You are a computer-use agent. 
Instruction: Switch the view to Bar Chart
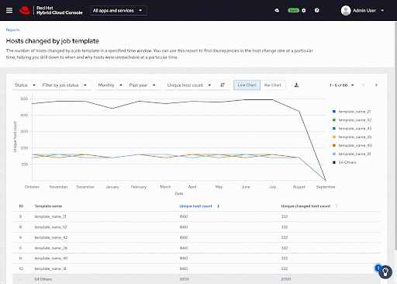[273, 85]
